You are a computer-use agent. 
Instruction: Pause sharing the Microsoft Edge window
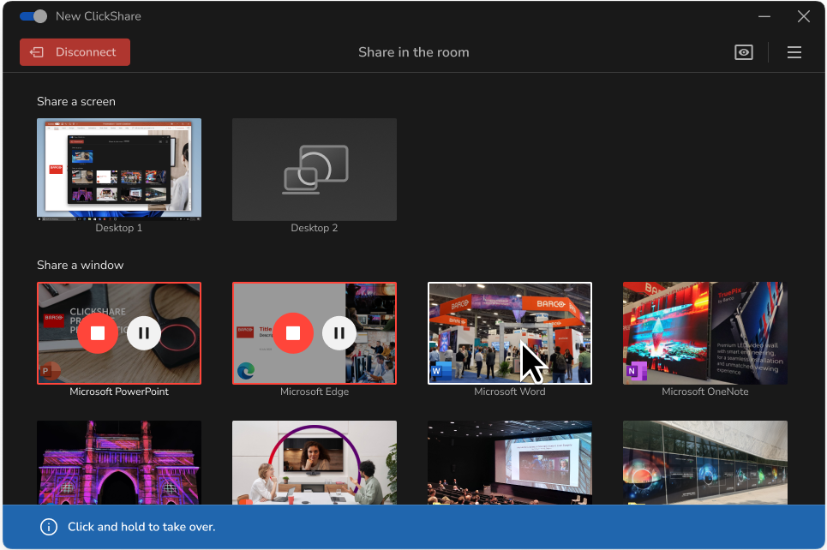[x=339, y=333]
